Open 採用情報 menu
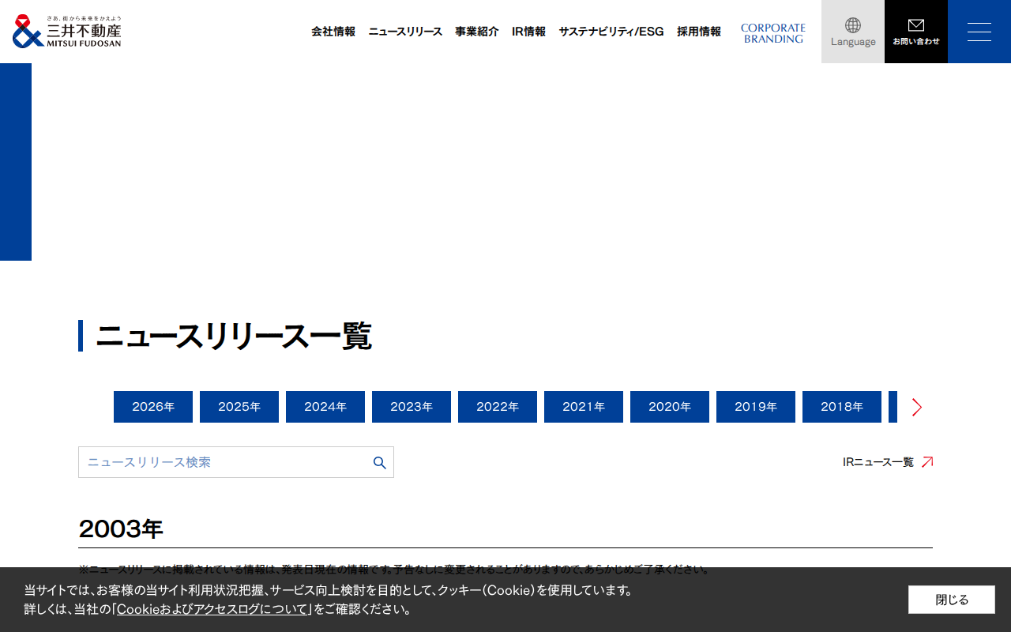This screenshot has height=632, width=1011. tap(699, 32)
